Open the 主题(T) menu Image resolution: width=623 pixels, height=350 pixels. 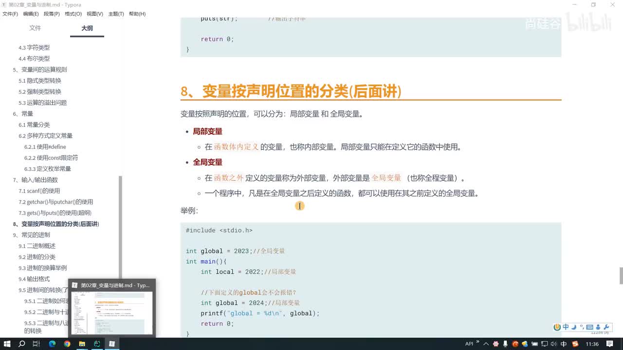pos(116,14)
